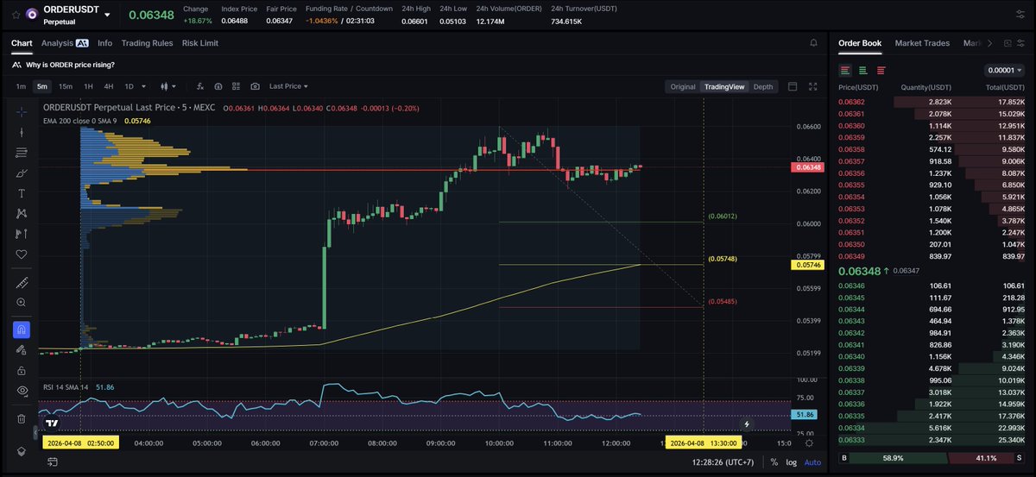Click the zoom in magnifier tool
Viewport: 1036px width, 477px height.
point(22,302)
